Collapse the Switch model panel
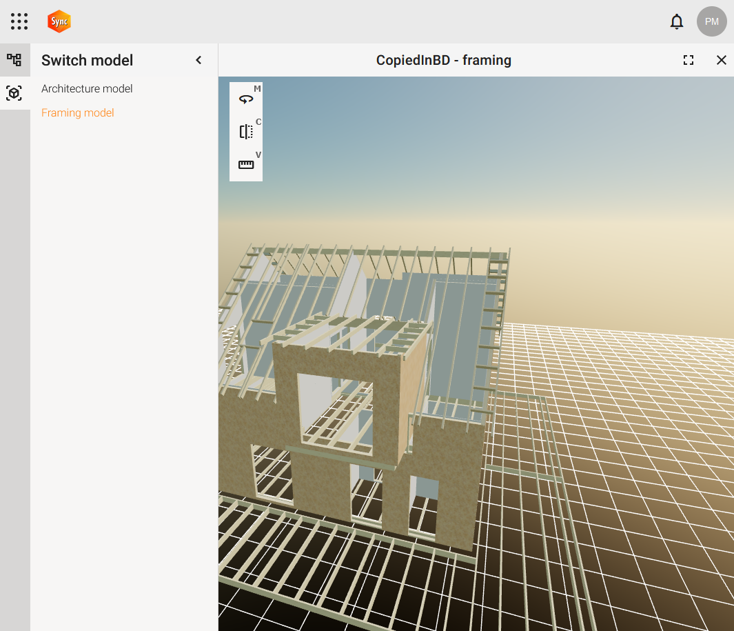Image resolution: width=734 pixels, height=631 pixels. coord(198,60)
